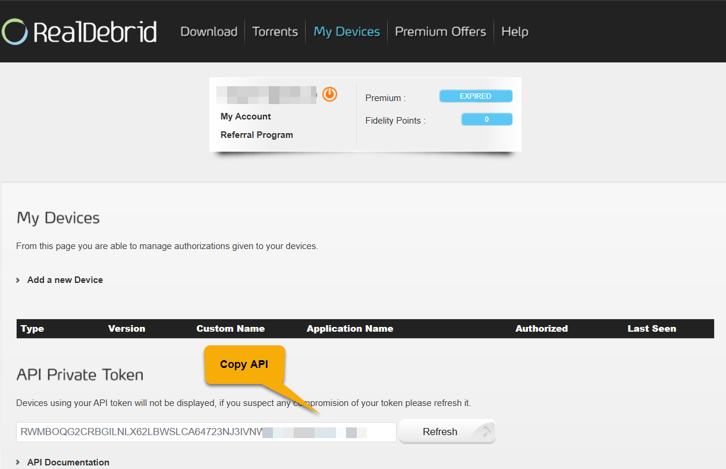Open the Help menu
726x469 pixels.
[x=515, y=32]
